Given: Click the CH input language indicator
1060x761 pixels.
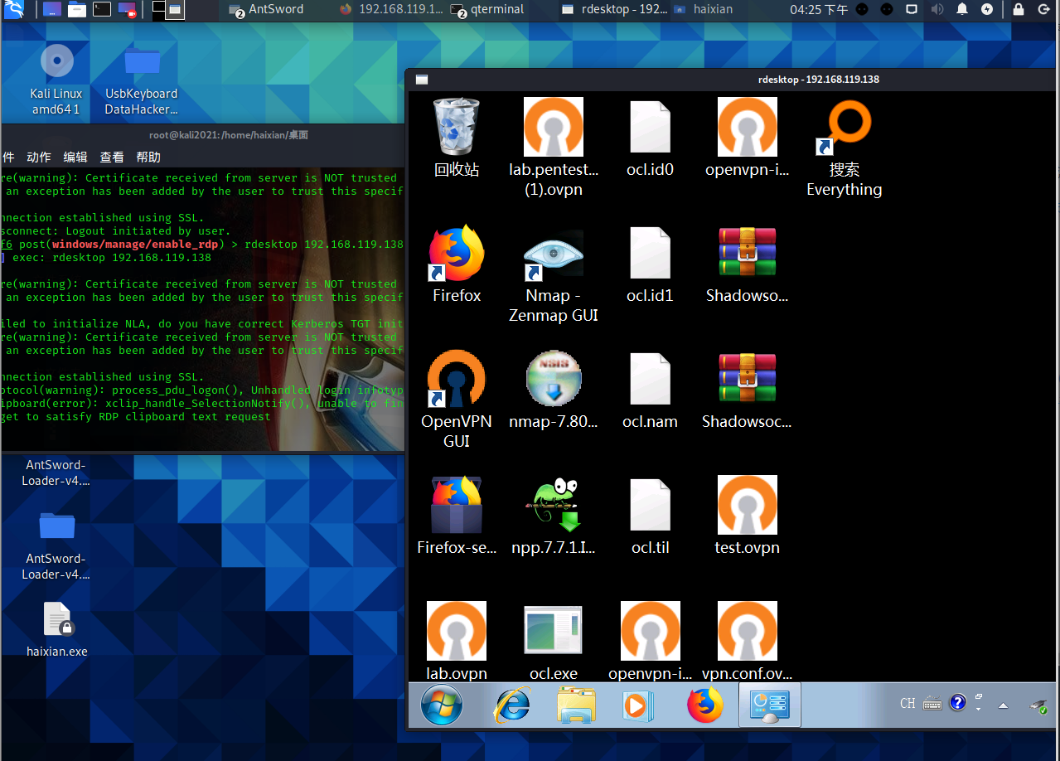Looking at the screenshot, I should click(x=908, y=703).
